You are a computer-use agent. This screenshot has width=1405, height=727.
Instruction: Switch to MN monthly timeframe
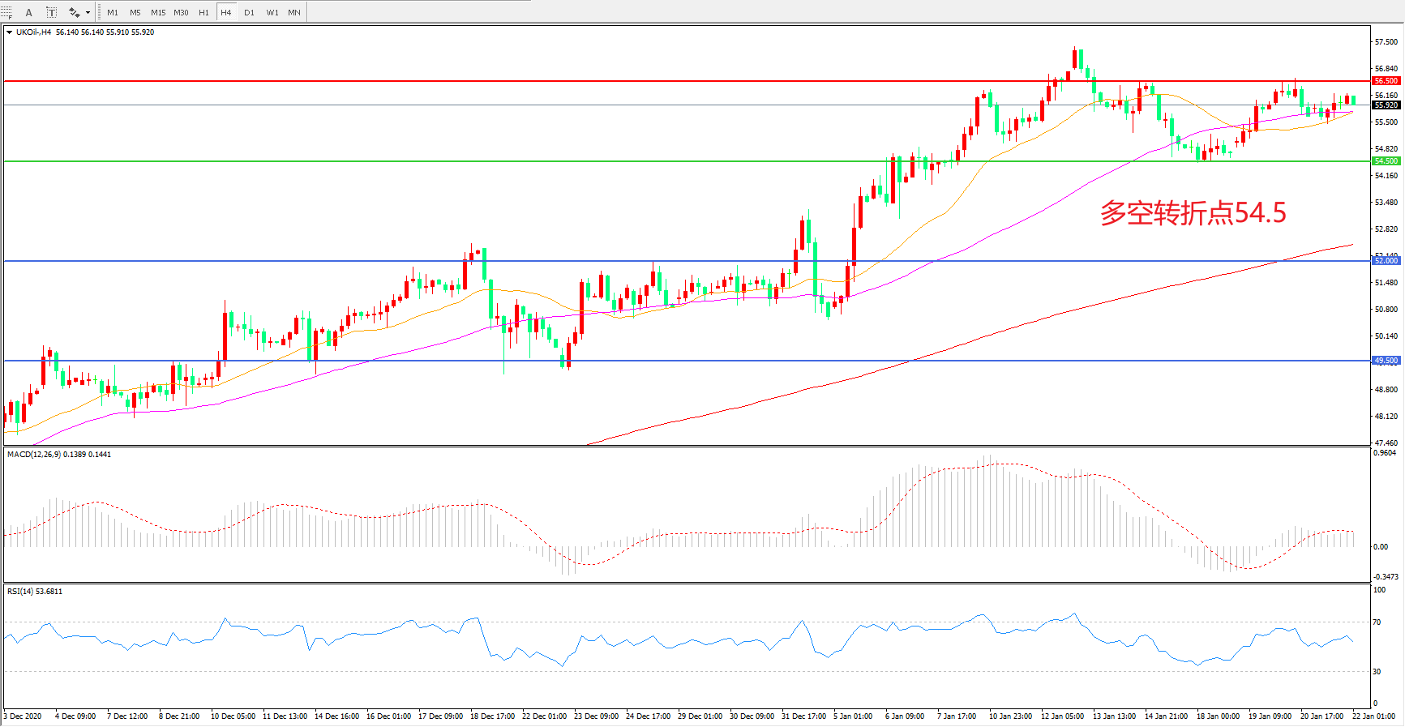pyautogui.click(x=294, y=12)
